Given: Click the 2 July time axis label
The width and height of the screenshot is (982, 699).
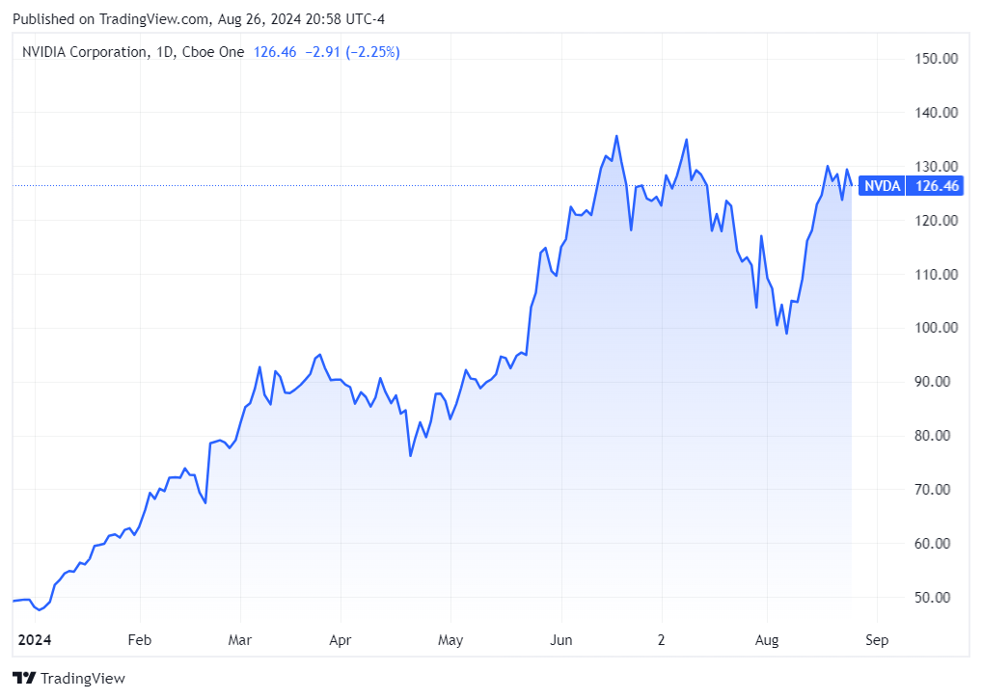Looking at the screenshot, I should pos(661,640).
